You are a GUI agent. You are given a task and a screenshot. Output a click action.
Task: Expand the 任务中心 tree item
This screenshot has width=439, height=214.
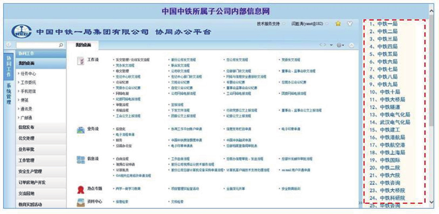[x=27, y=74]
